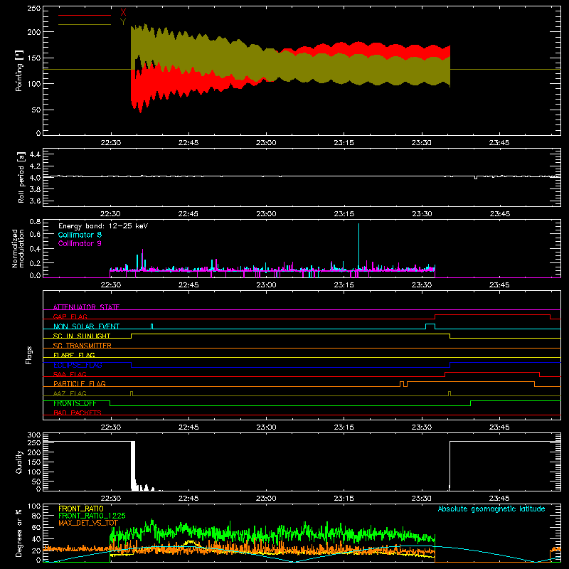Select the BAD_PACKETS flag label
This screenshot has width=569, height=569.
[78, 413]
